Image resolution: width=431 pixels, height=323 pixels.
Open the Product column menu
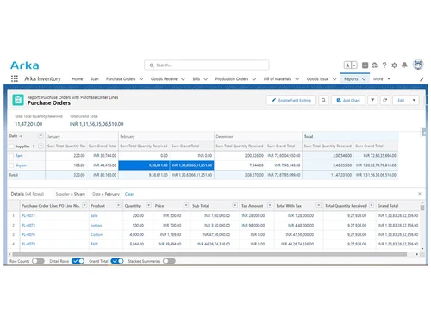[118, 205]
